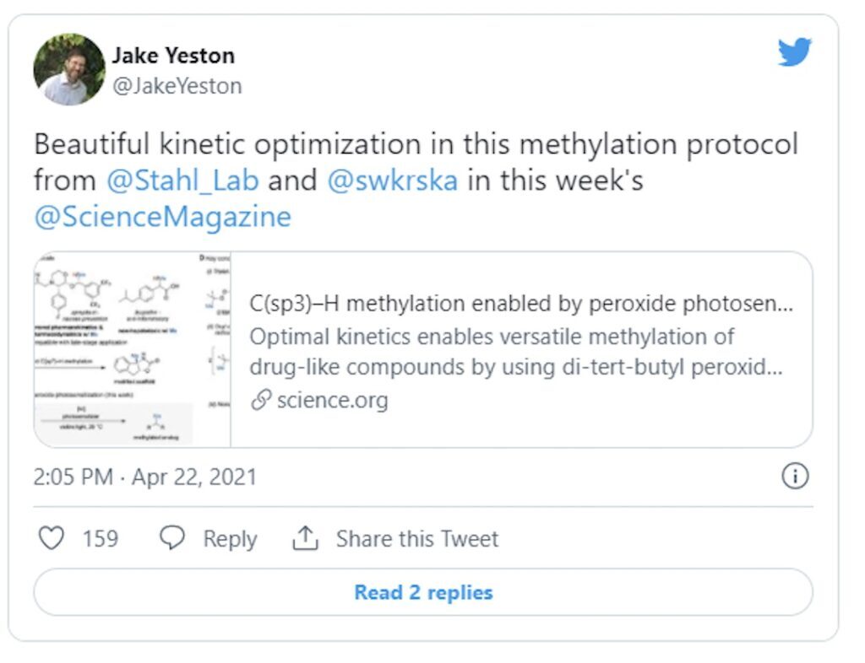865x663 pixels.
Task: Open Jake Yeston's profile picture
Action: [x=69, y=69]
